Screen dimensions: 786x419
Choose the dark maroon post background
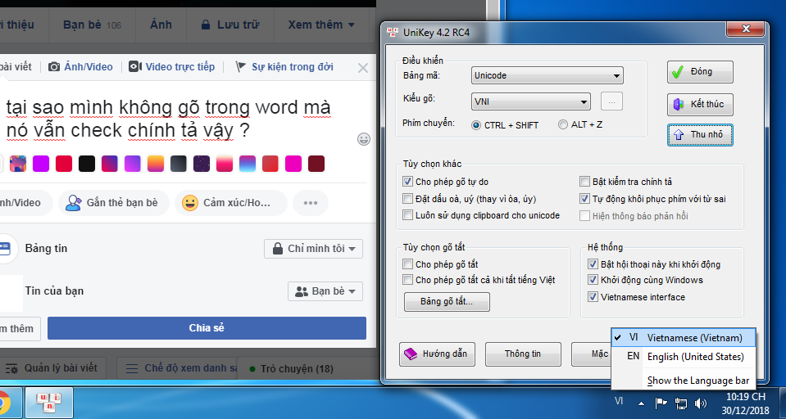tap(316, 164)
